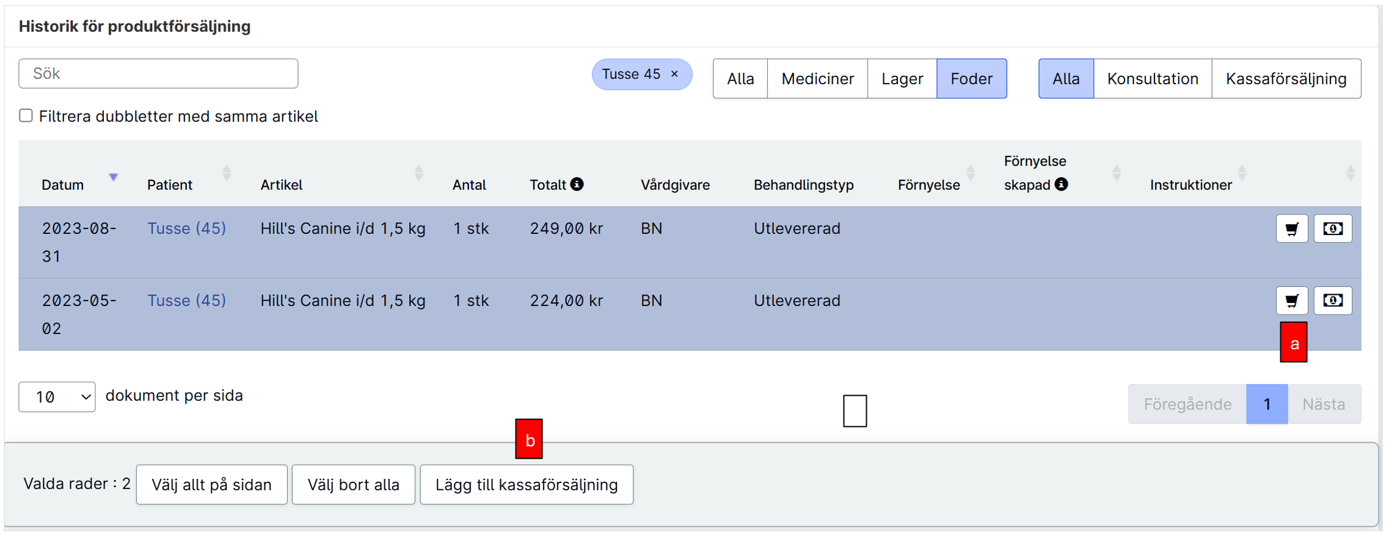
Task: Click the money icon in the 2023-08-31 row
Action: 1333,229
